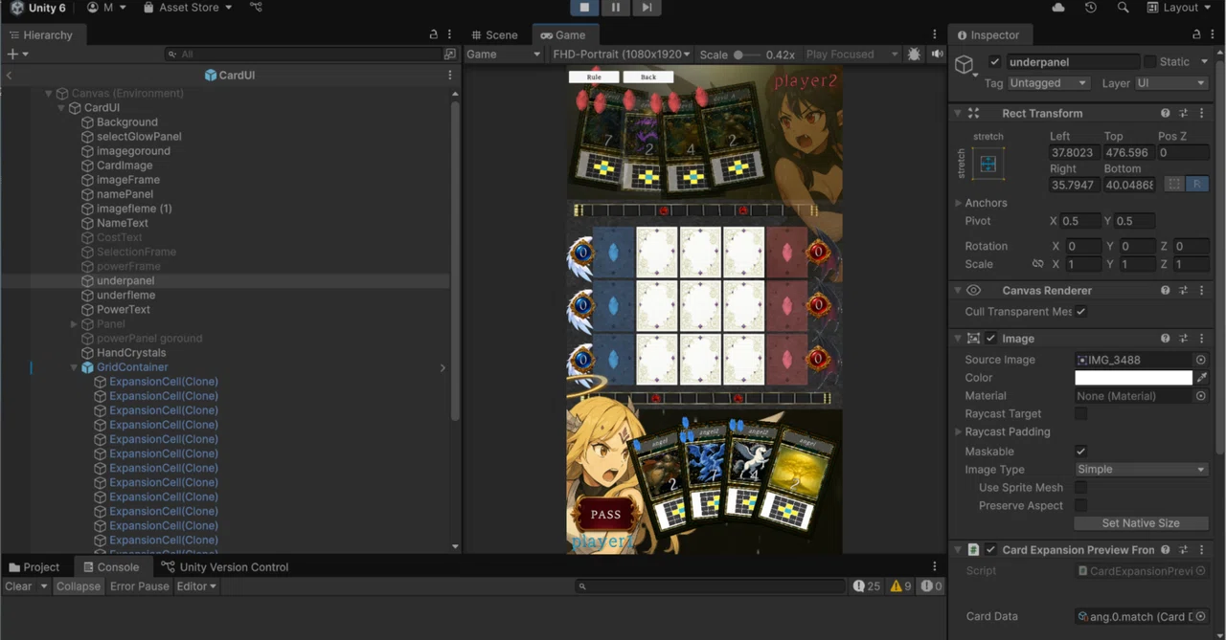The height and width of the screenshot is (640, 1226).
Task: Switch to the Scene tab
Action: pos(494,35)
